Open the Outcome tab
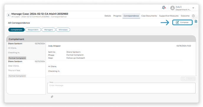Image resolution: width=203 pixels, height=107 pixels. point(185,16)
